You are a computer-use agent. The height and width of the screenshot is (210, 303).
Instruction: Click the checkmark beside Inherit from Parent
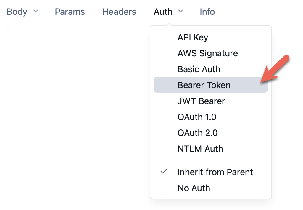(x=164, y=171)
